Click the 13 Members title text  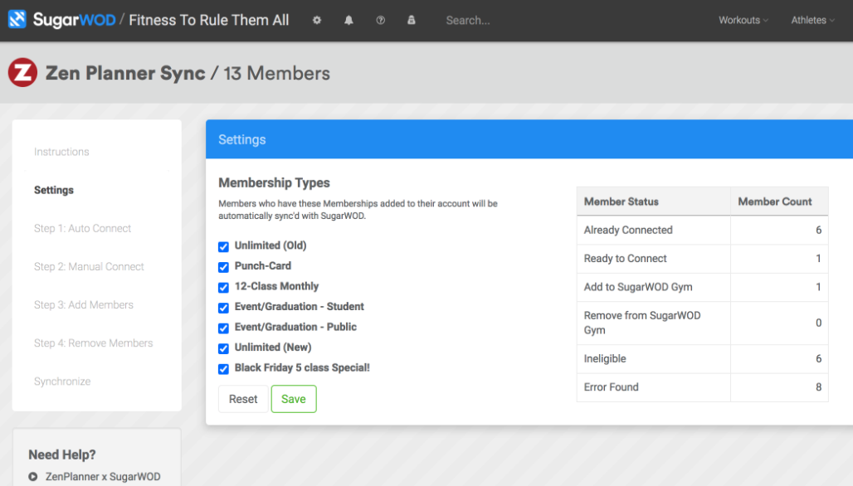[276, 73]
